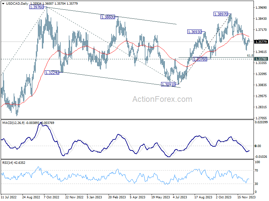Screen dimensions: 269x201
Task: Click the USDCAD,Daily chart title
Action: click(x=17, y=3)
